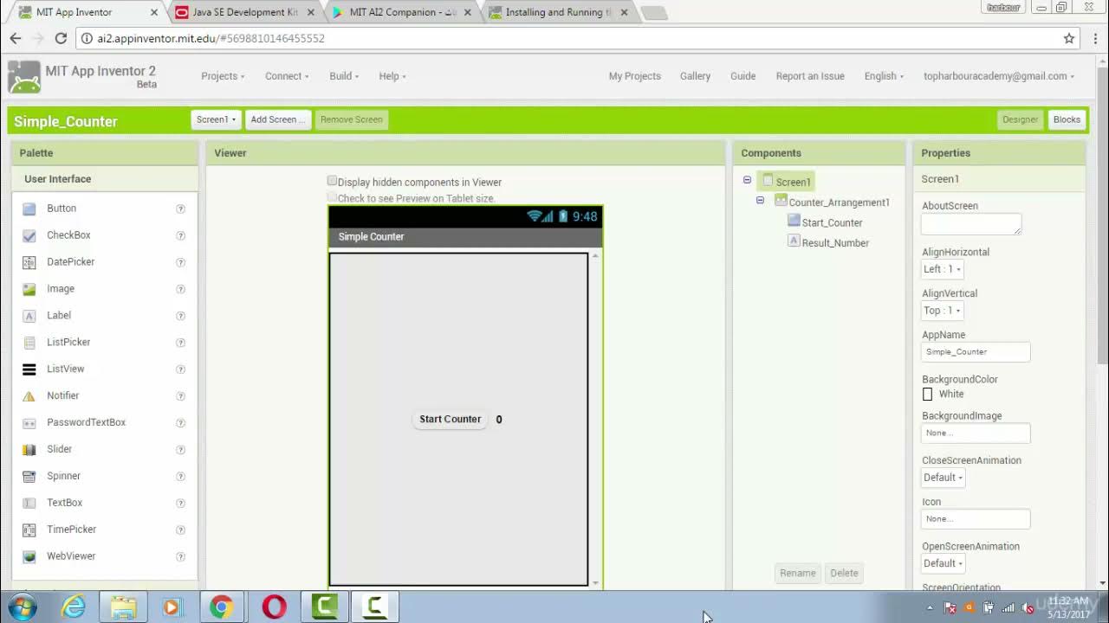Open the OpenScreenAnimation Default dropdown
Screen dimensions: 1109x623
click(943, 563)
